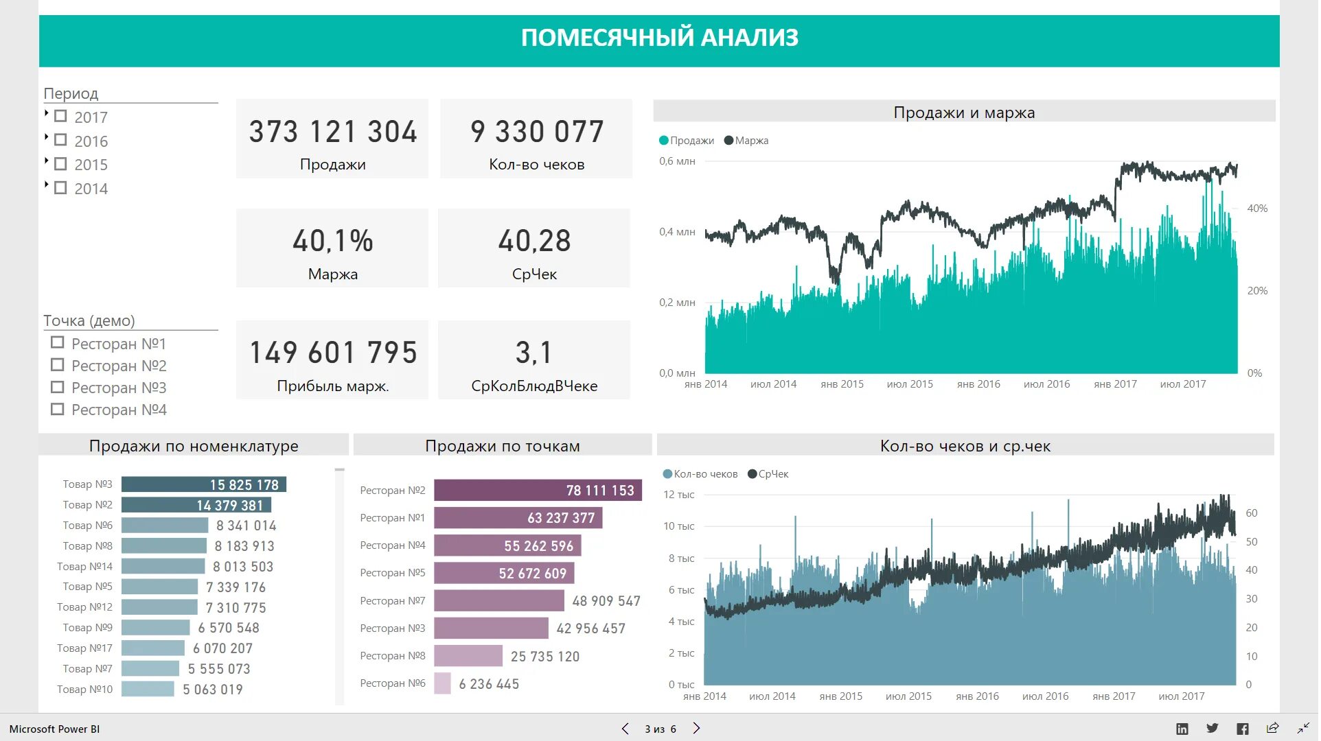Select Товар №2 bar 14 379 381
The height and width of the screenshot is (741, 1321).
point(197,506)
